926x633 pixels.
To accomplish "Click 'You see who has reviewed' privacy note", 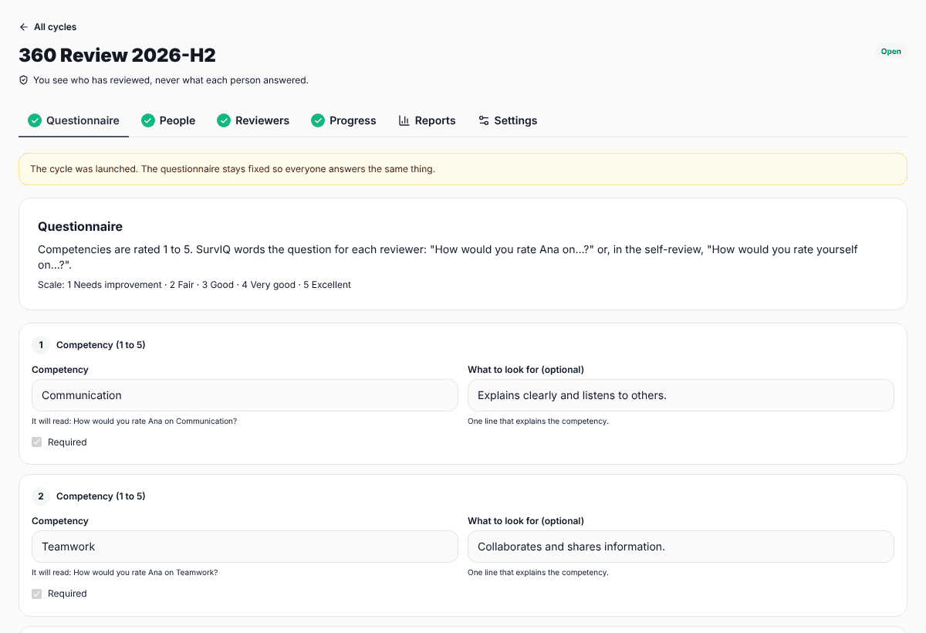I will [171, 80].
